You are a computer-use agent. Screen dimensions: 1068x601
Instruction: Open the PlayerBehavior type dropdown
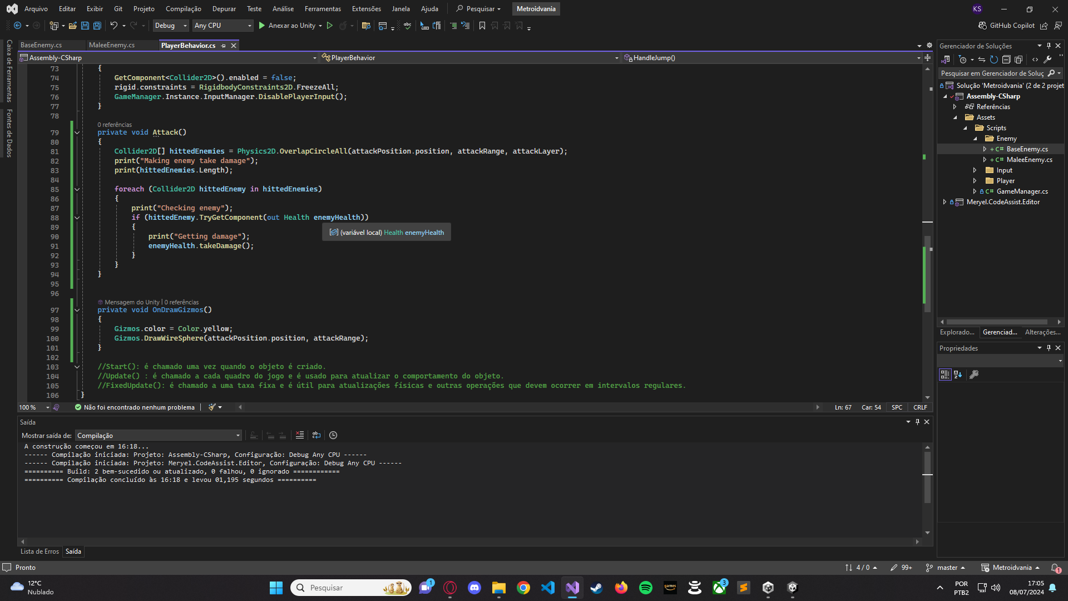[x=471, y=58]
